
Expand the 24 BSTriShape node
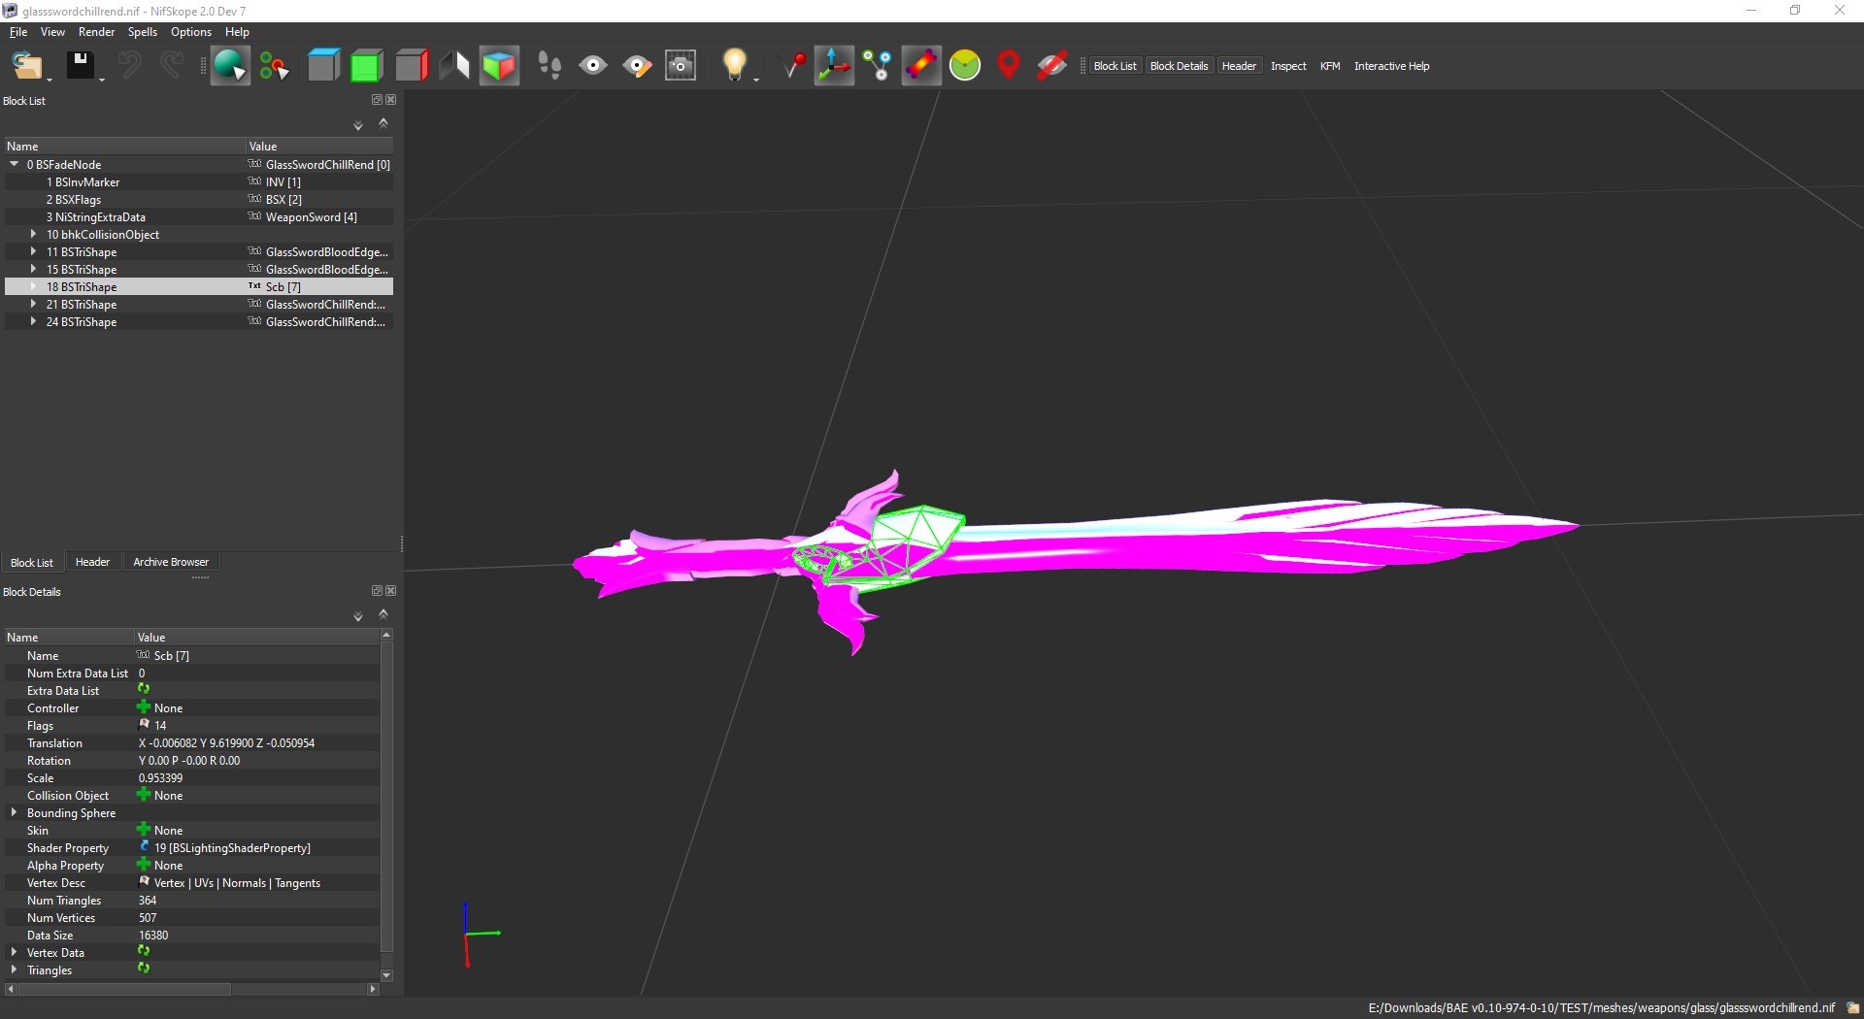(34, 321)
